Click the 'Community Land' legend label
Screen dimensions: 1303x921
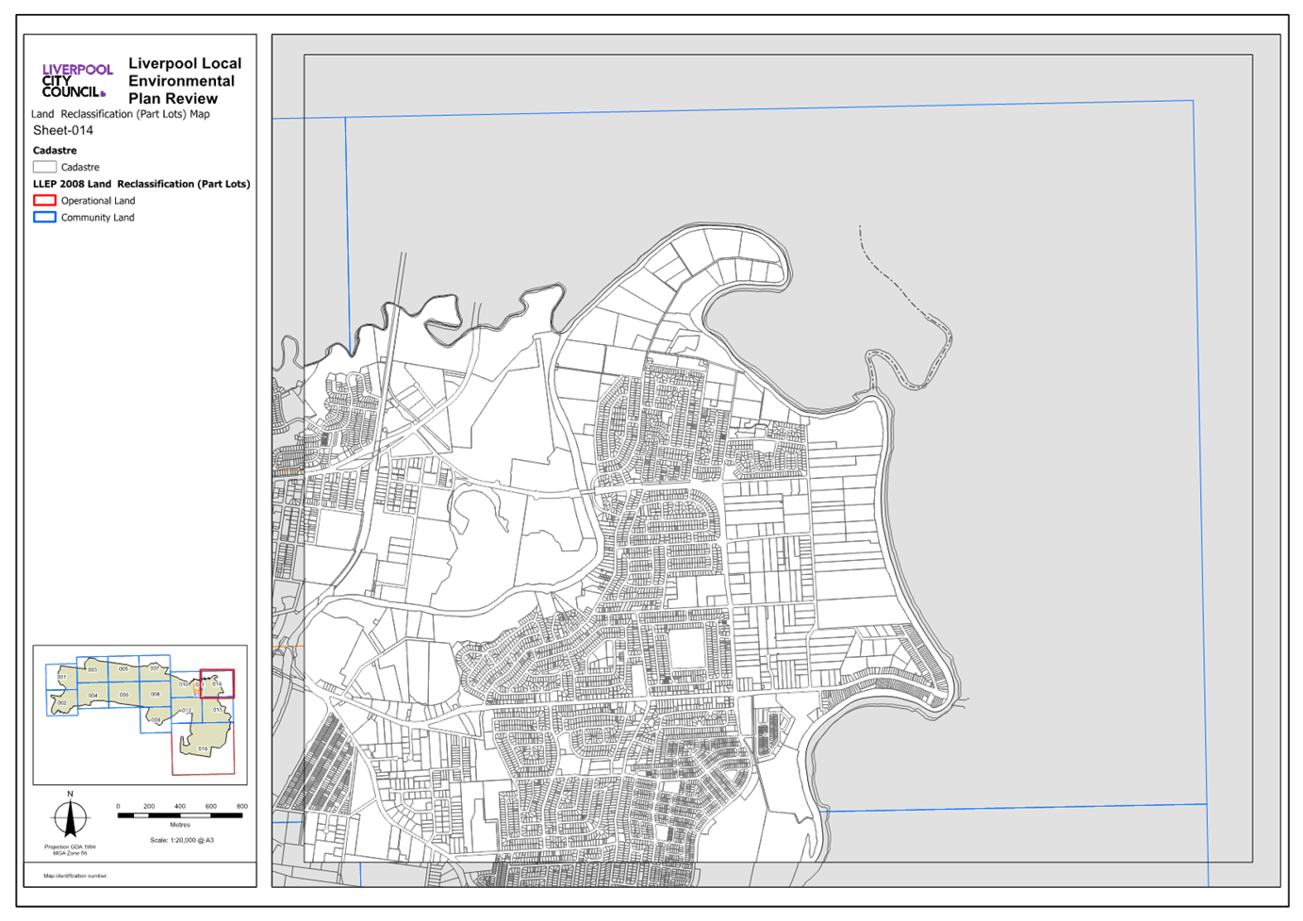[98, 218]
